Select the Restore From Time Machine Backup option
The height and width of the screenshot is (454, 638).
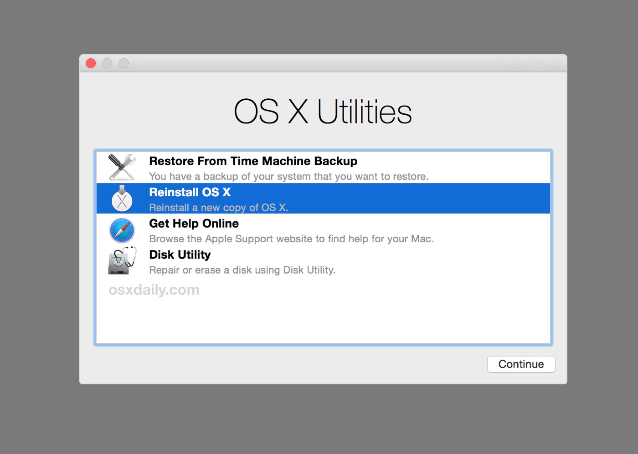(x=273, y=168)
